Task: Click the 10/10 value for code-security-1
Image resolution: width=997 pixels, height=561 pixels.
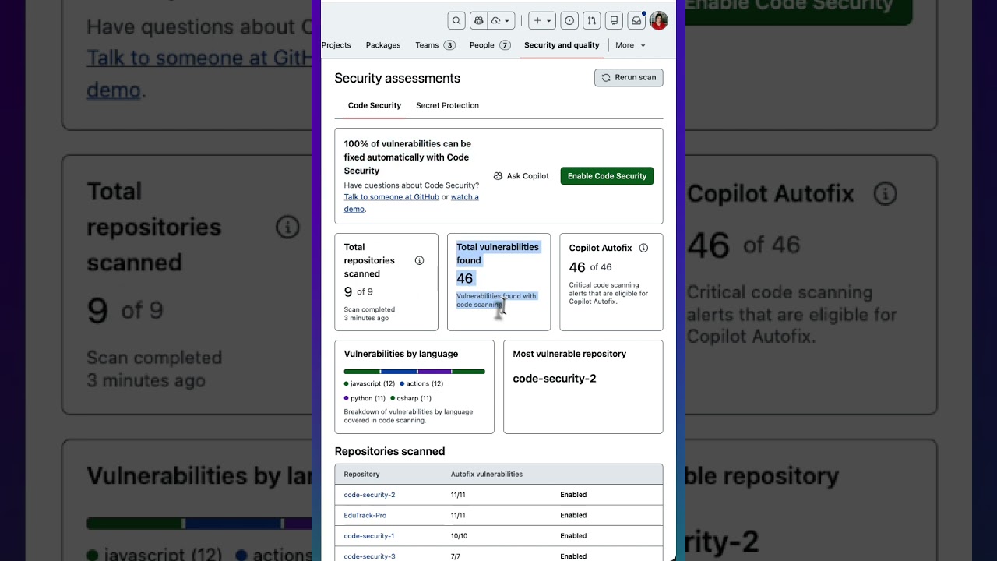Action: pos(459,536)
